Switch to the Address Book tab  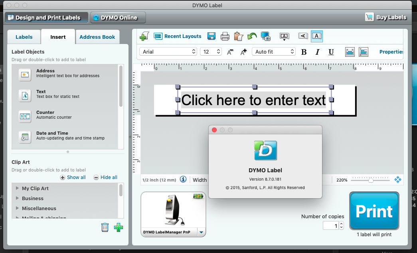[x=97, y=37]
